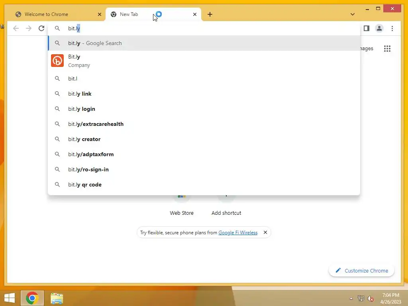This screenshot has width=408, height=306.
Task: Minimize the Chrome window
Action: (367, 9)
